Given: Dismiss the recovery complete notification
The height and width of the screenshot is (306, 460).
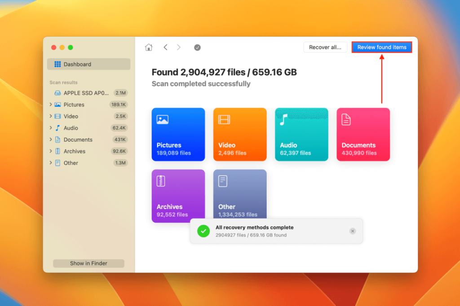Looking at the screenshot, I should pos(353,231).
